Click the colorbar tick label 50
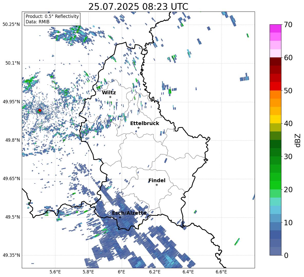This screenshot has height=277, width=304. click(x=288, y=91)
